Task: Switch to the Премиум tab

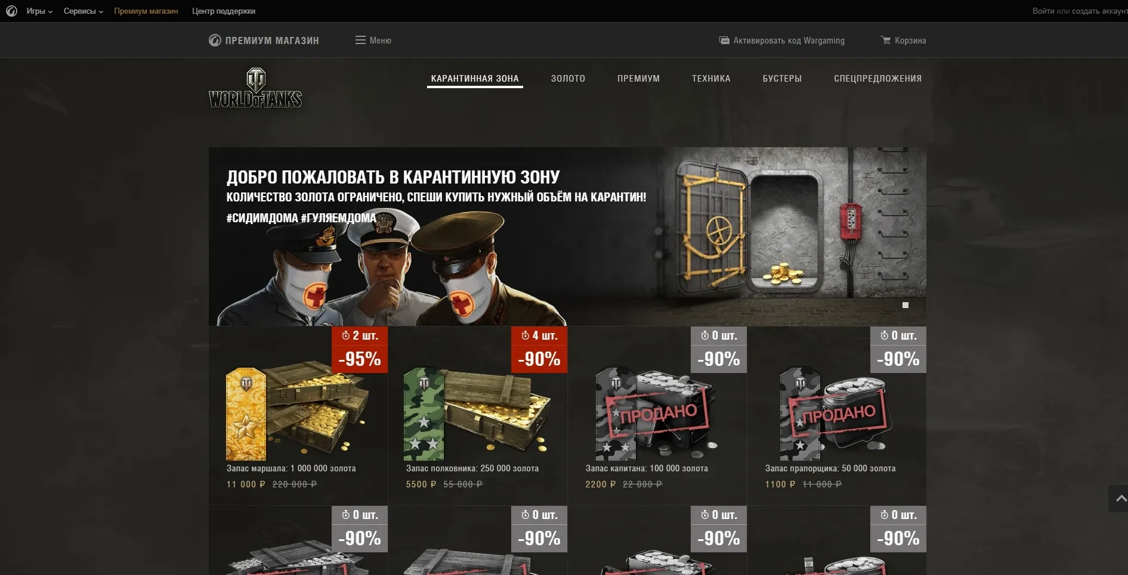Action: (638, 78)
